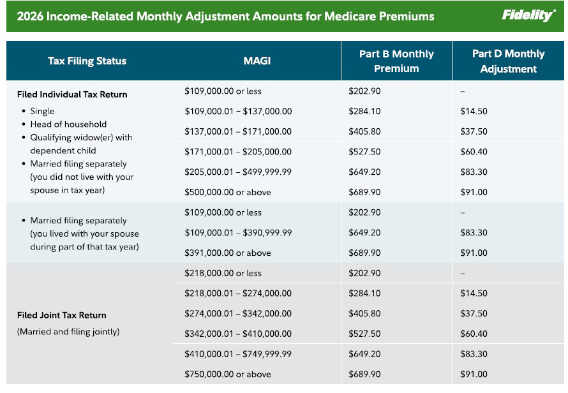Click the Part B Monthly Premium header
This screenshot has height=393, width=568.
click(x=396, y=61)
